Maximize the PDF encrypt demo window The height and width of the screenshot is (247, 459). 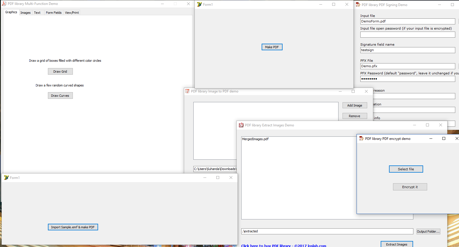pyautogui.click(x=444, y=138)
